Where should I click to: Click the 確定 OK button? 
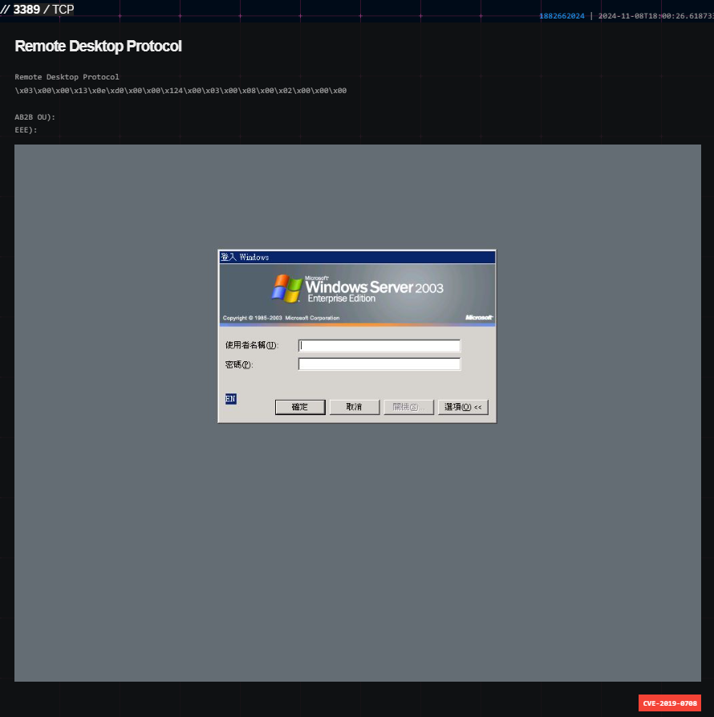coord(300,407)
